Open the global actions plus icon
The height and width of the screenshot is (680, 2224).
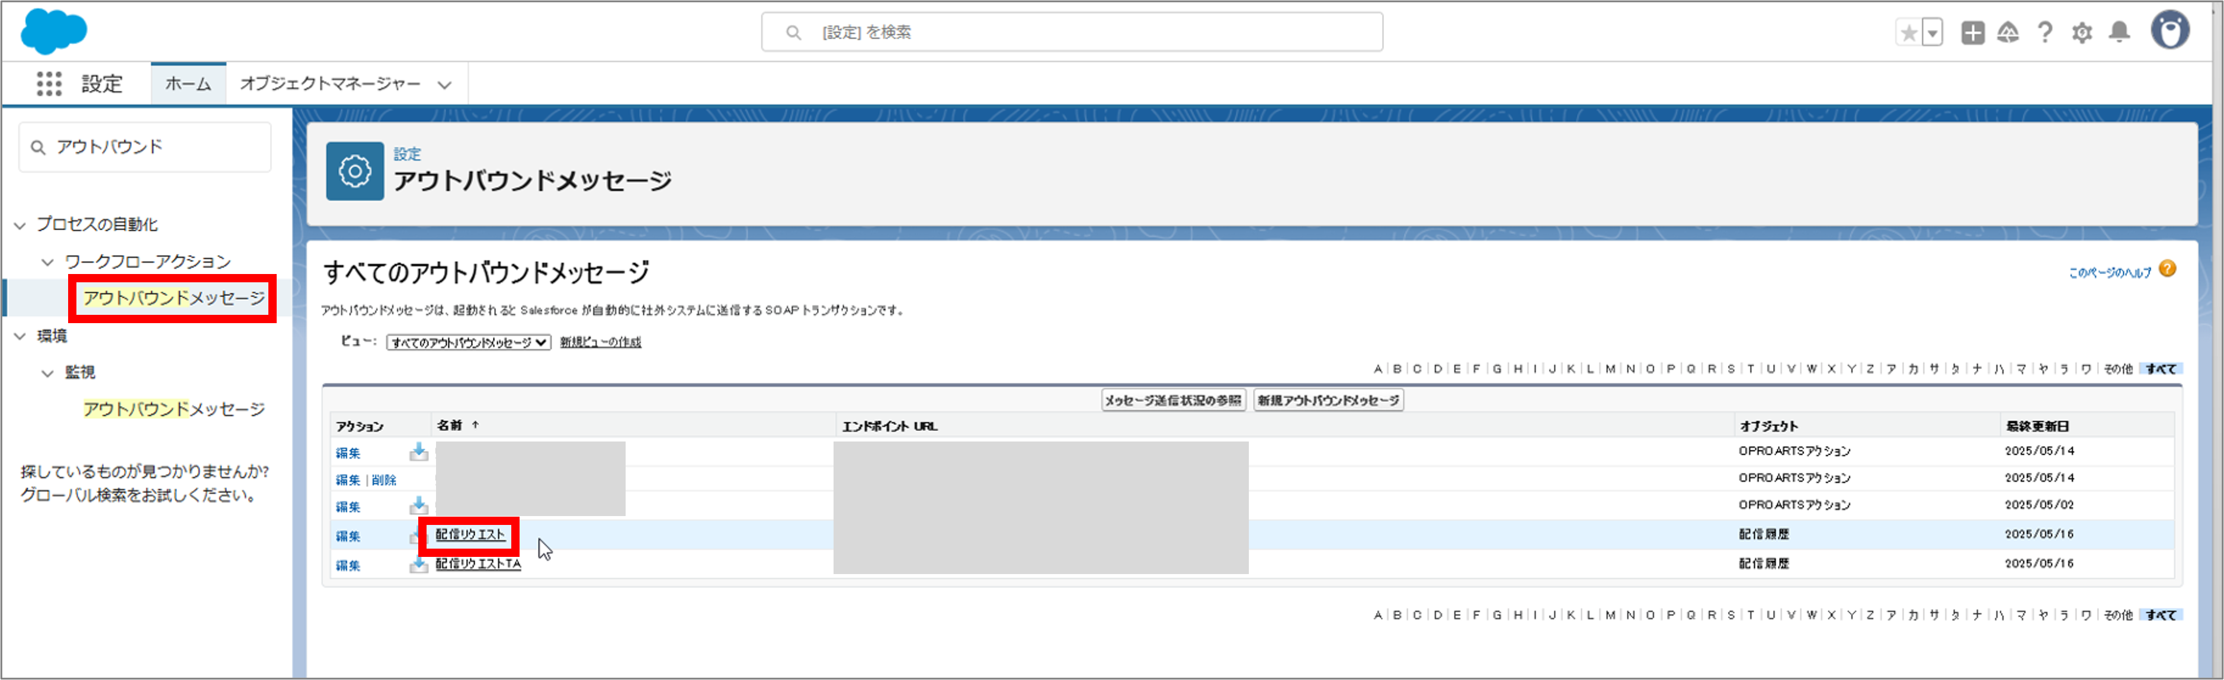point(1973,33)
